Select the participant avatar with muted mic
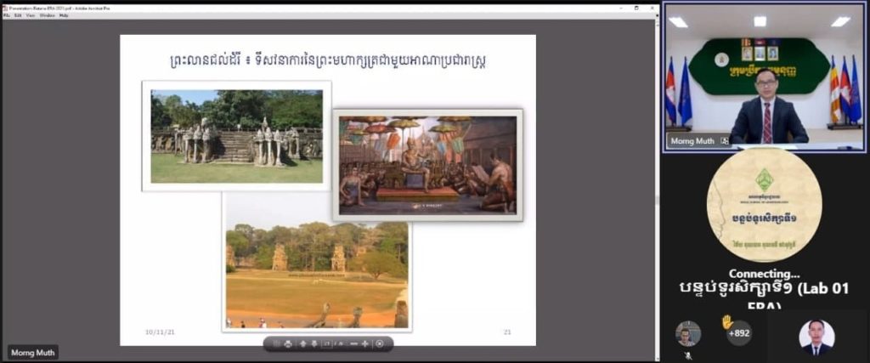The height and width of the screenshot is (363, 870). tap(688, 333)
